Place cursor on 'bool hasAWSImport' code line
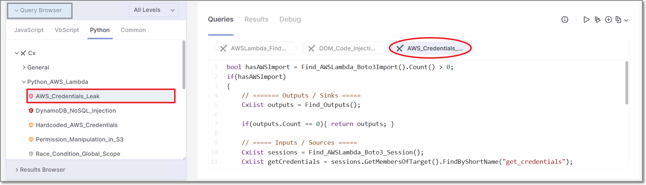The height and width of the screenshot is (185, 646). coord(340,67)
